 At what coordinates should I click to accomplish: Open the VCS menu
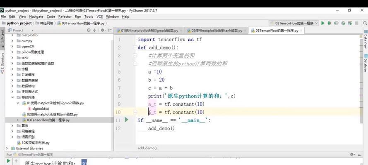point(100,16)
